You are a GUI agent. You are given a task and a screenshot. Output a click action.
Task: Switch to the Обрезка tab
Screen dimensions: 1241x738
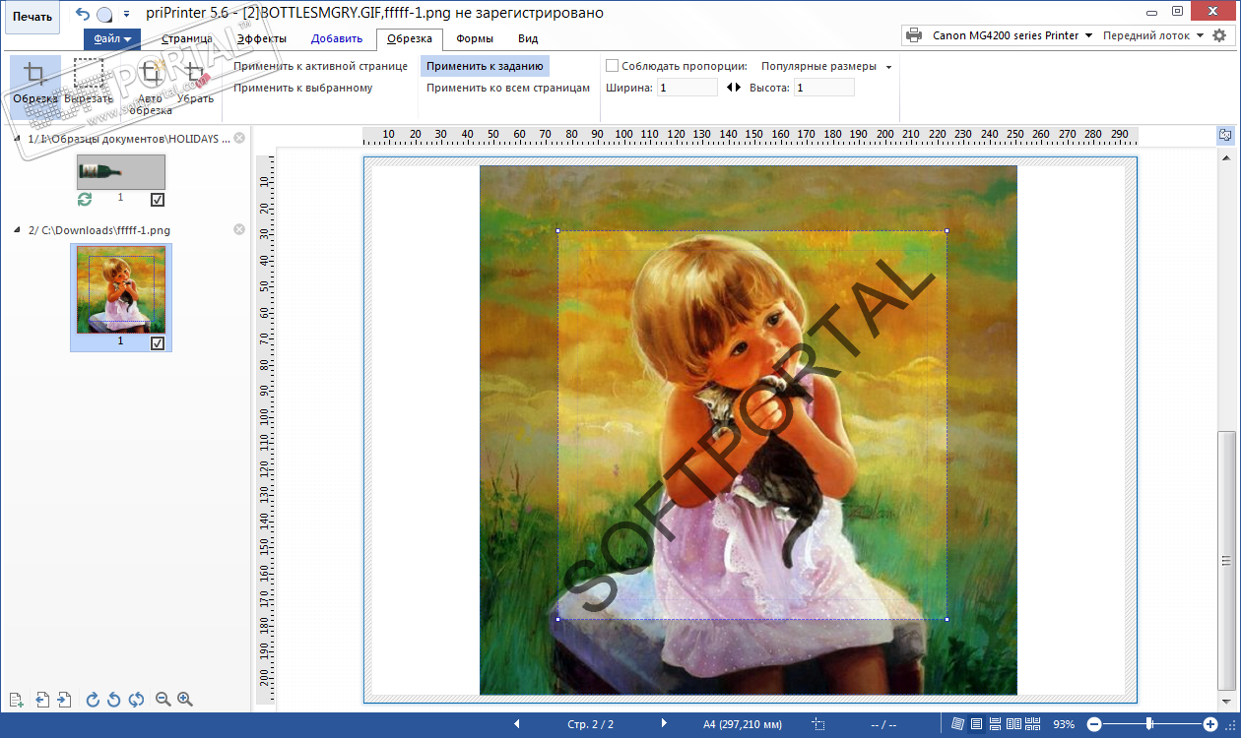pos(410,39)
